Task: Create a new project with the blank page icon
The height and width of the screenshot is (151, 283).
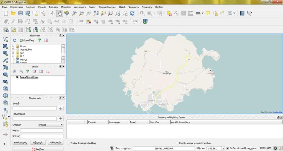Action: click(x=6, y=13)
